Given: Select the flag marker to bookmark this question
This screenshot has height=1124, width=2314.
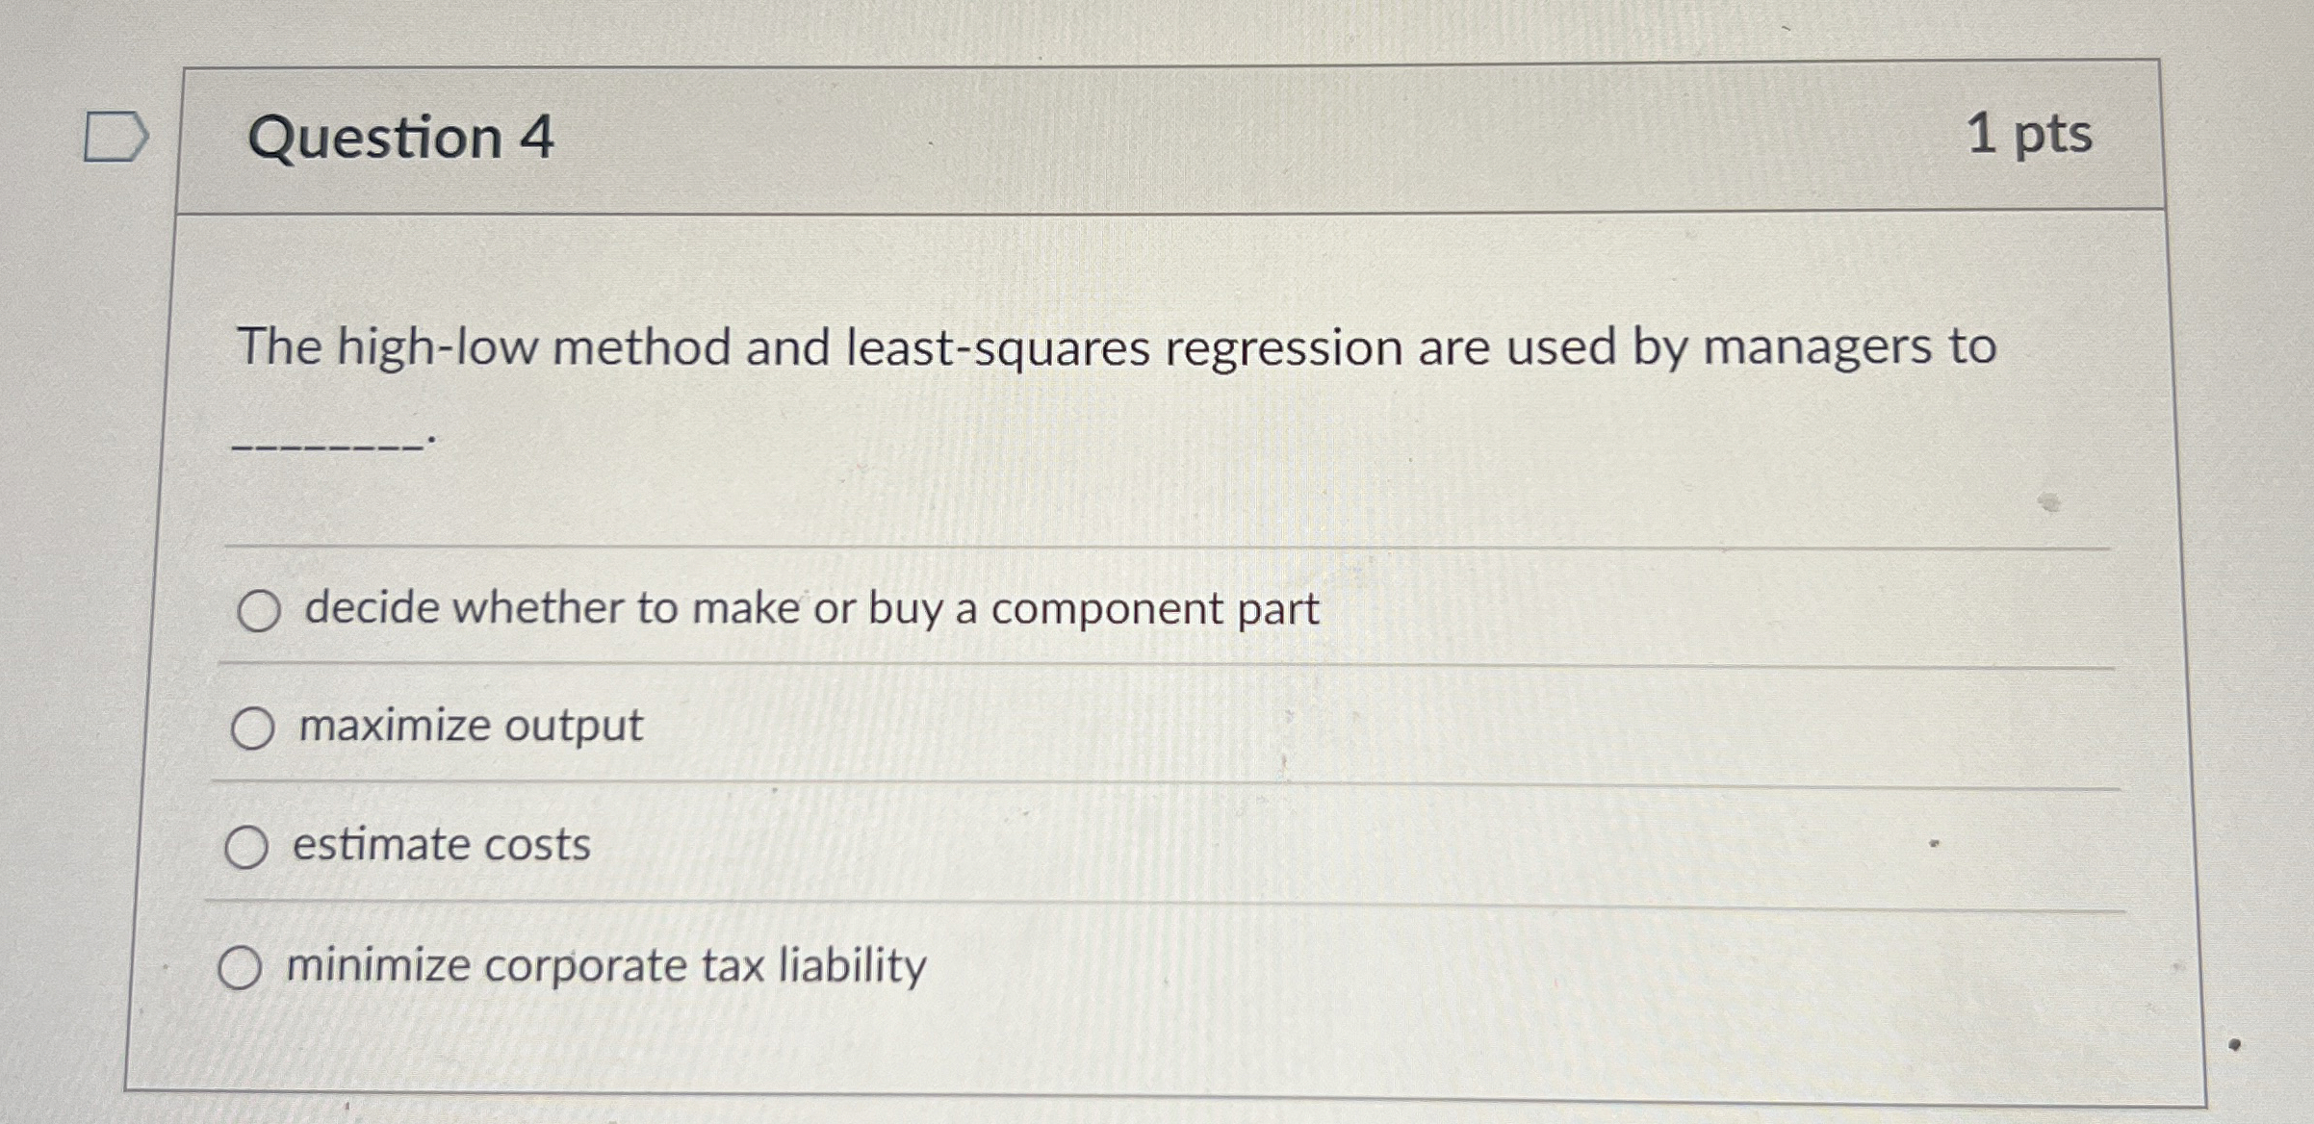Looking at the screenshot, I should click(x=116, y=135).
